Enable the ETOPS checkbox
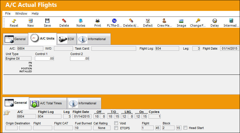 (x=116, y=128)
